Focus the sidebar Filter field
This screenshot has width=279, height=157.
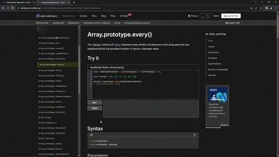click(x=42, y=29)
